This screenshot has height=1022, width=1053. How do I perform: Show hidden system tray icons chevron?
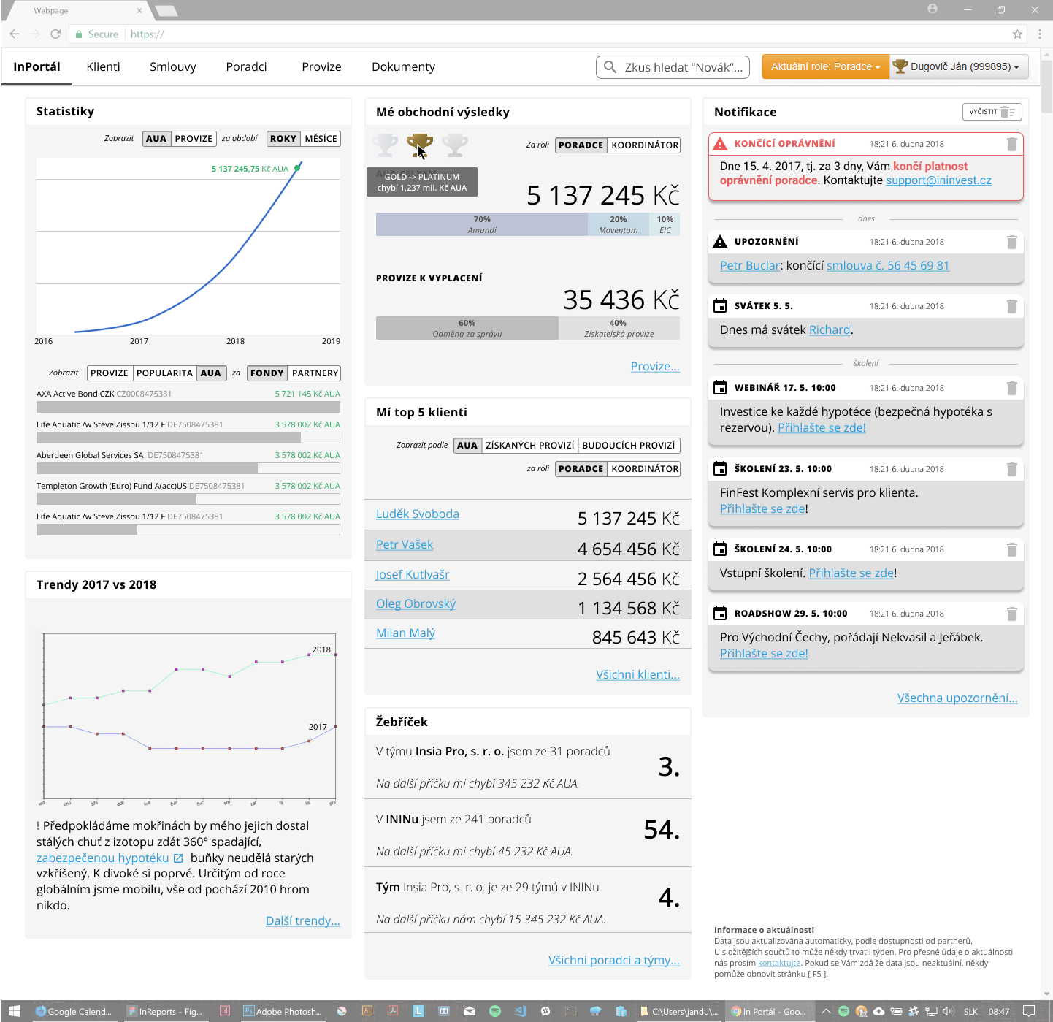click(x=826, y=1011)
